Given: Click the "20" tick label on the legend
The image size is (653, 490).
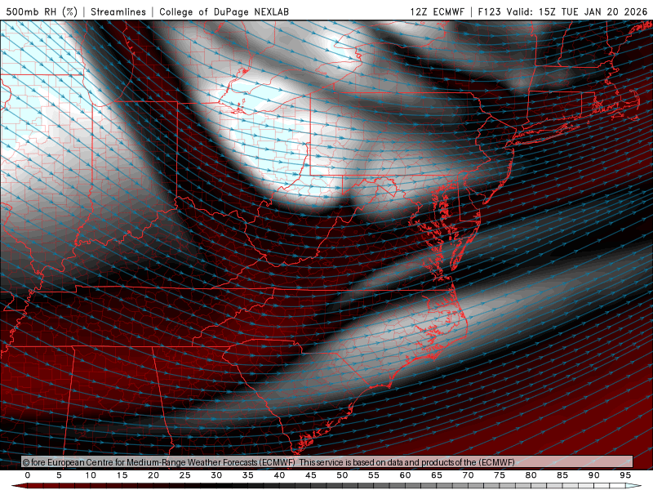Looking at the screenshot, I should pos(153,475).
